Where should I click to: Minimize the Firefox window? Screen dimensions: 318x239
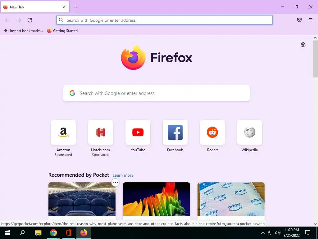282,7
